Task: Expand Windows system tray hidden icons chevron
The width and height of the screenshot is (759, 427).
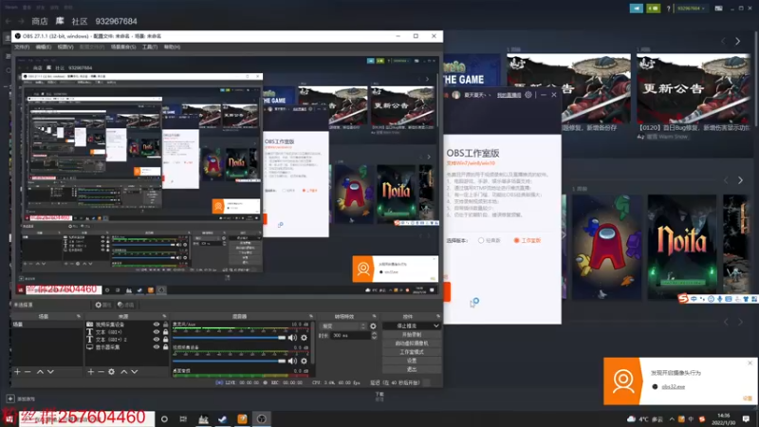Action: pyautogui.click(x=672, y=419)
